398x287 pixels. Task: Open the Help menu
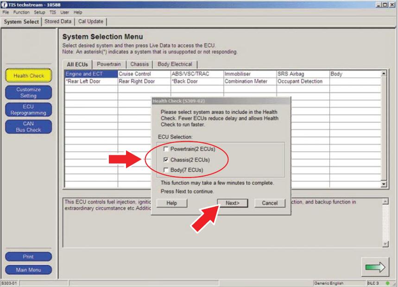(78, 12)
